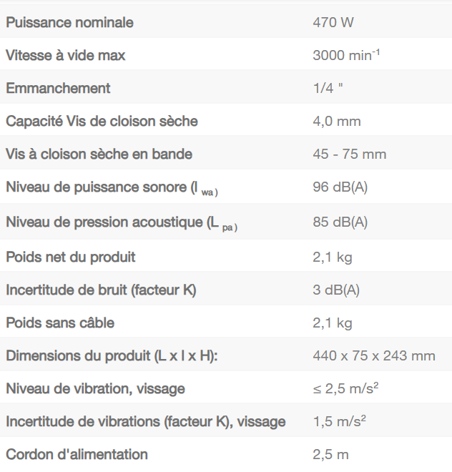This screenshot has width=452, height=472.
Task: Click the 45 - 75 mm value
Action: point(349,154)
